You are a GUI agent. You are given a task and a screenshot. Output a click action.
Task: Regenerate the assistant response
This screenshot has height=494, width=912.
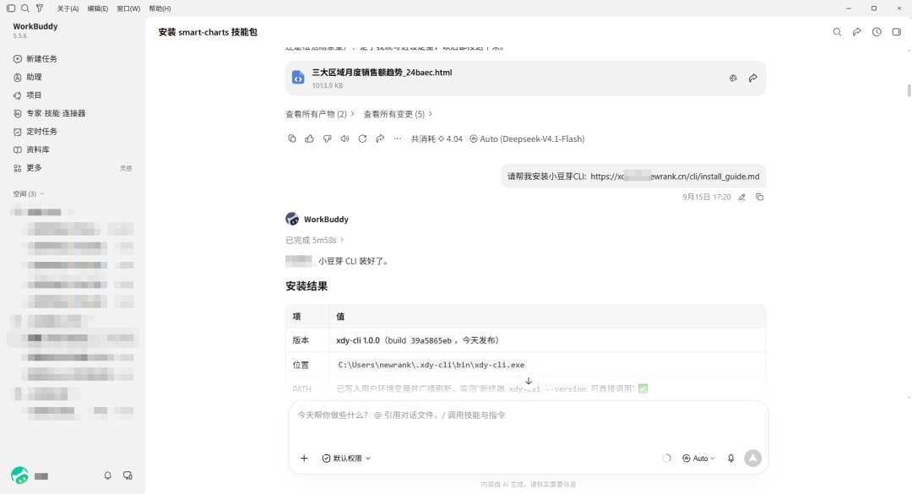(362, 138)
